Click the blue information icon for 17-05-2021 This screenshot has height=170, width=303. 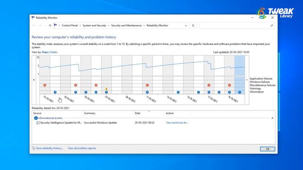(209, 93)
